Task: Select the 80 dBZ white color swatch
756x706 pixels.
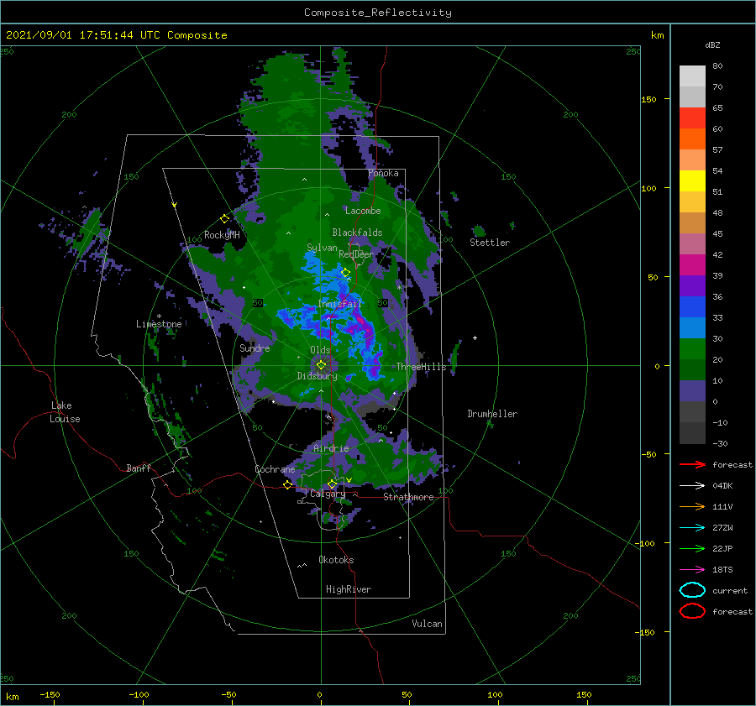Action: pyautogui.click(x=692, y=76)
